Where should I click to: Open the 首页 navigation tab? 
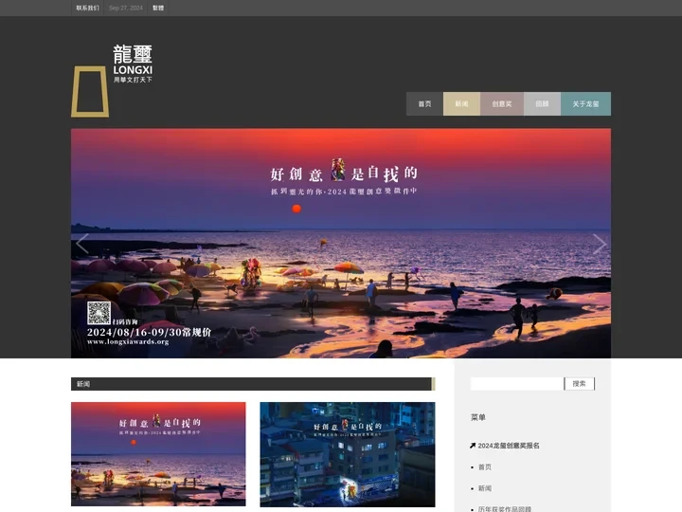click(x=425, y=103)
